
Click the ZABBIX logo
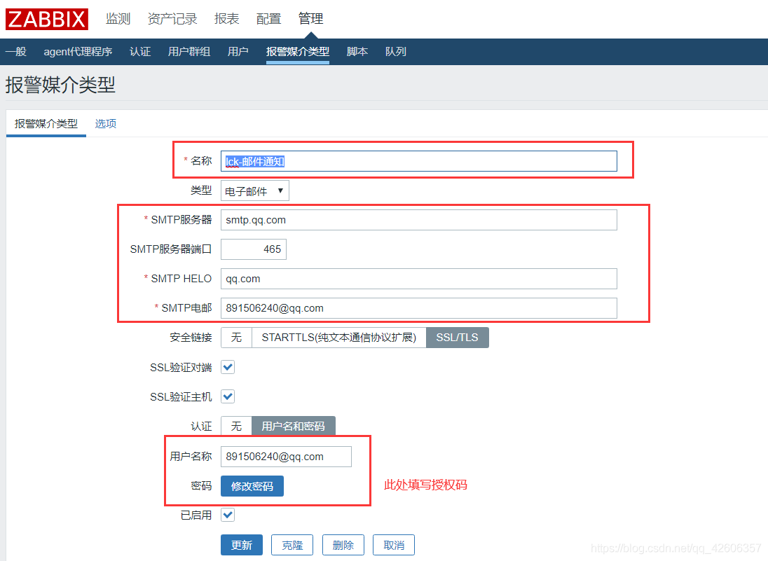pyautogui.click(x=46, y=19)
